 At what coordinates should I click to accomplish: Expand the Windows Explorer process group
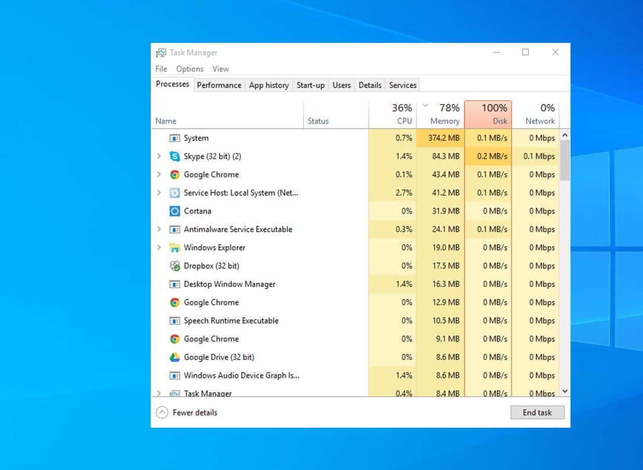pyautogui.click(x=159, y=247)
